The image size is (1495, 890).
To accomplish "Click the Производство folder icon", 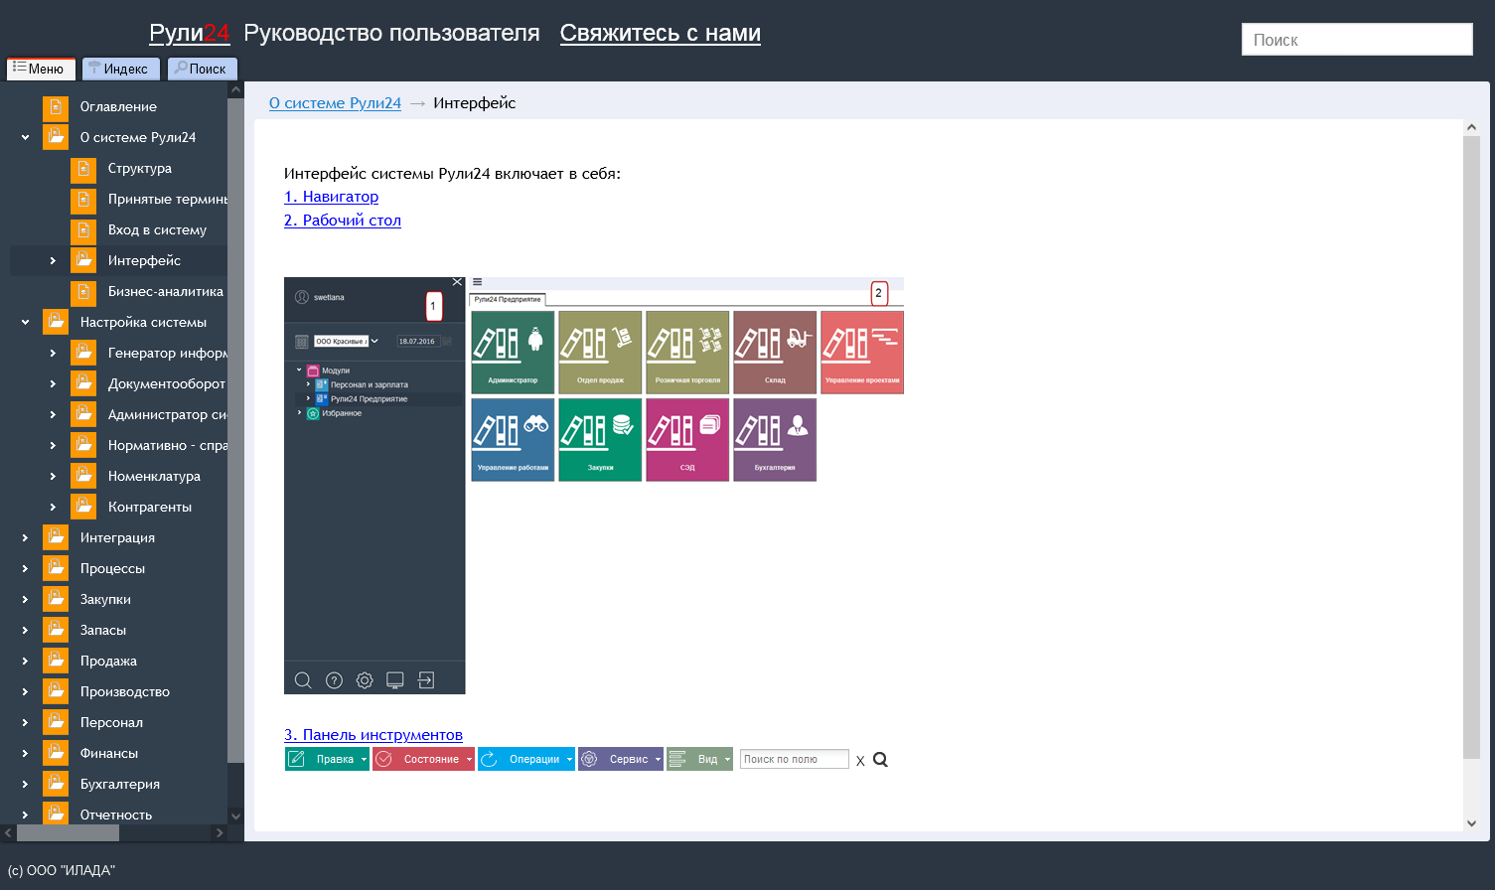I will tap(56, 691).
